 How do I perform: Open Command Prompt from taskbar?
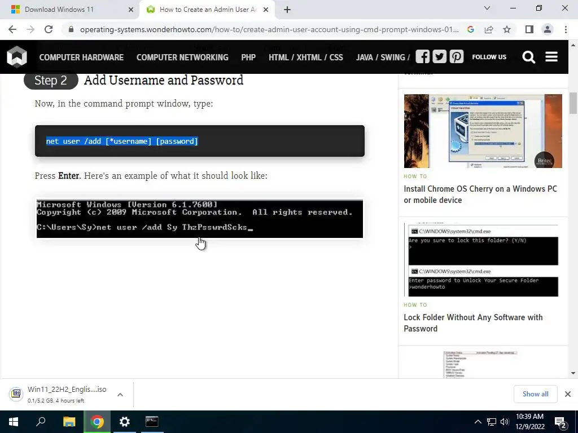(x=152, y=422)
